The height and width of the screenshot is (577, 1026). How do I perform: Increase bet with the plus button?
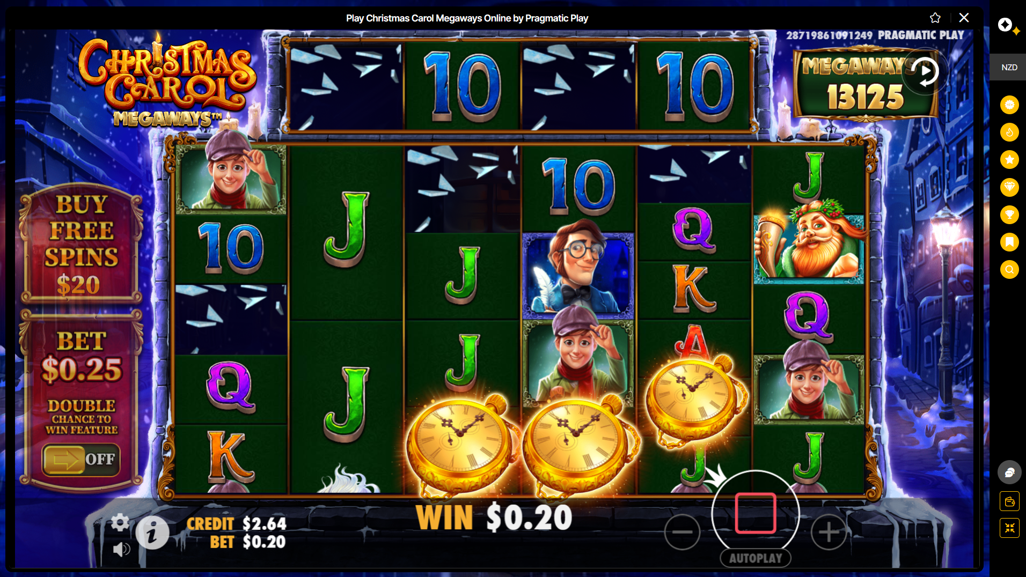[829, 532]
